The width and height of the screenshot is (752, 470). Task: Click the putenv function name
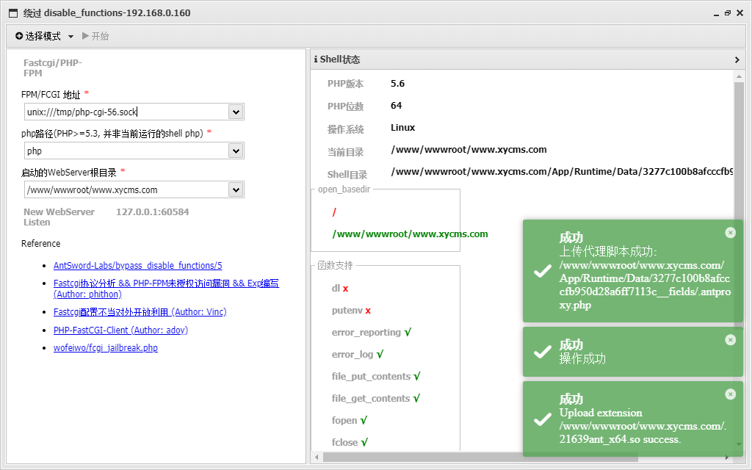pos(347,311)
